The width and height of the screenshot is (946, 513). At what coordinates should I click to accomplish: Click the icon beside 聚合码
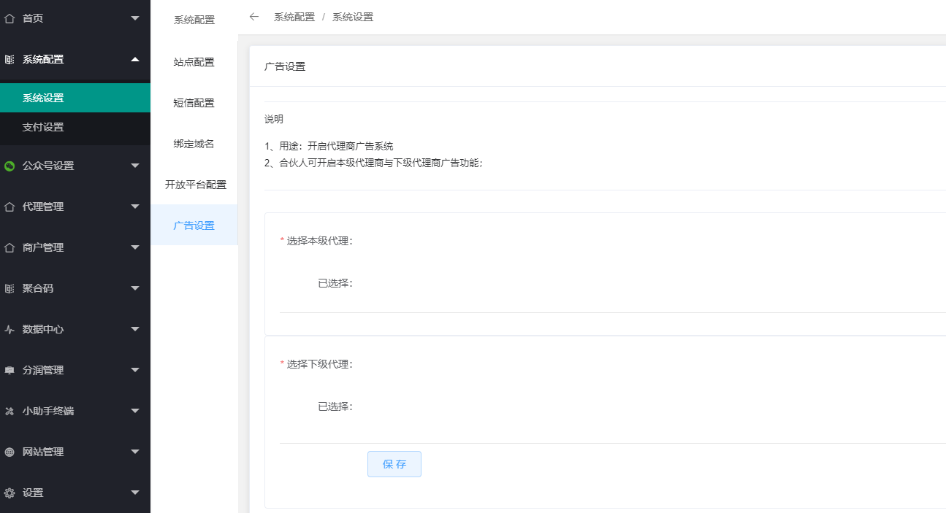[9, 288]
